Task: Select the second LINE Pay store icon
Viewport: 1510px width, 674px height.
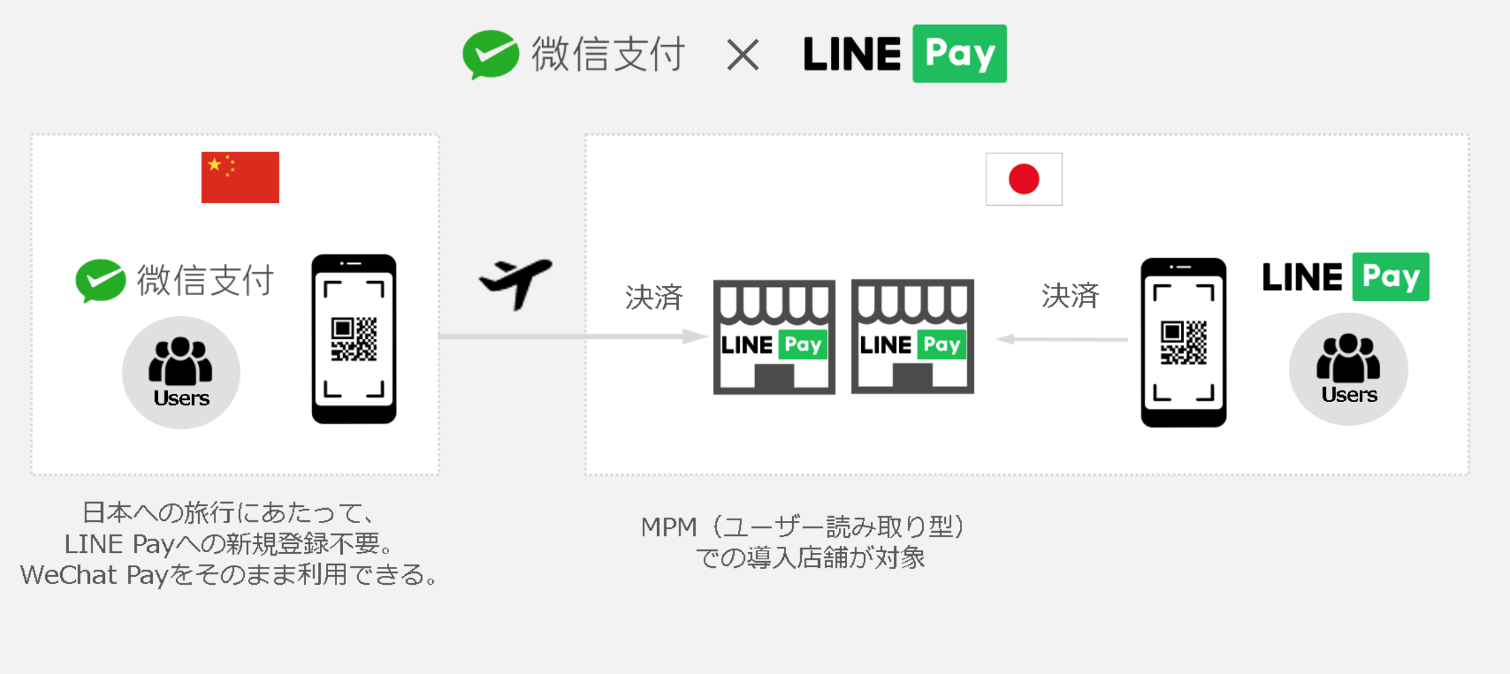Action: pos(913,336)
